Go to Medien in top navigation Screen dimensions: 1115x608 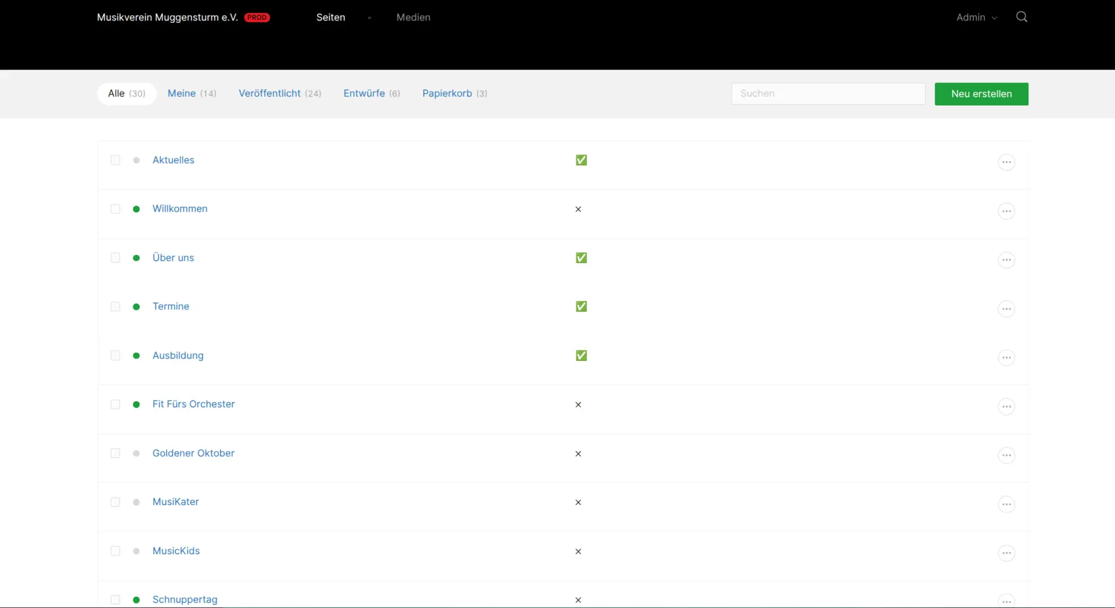[413, 17]
